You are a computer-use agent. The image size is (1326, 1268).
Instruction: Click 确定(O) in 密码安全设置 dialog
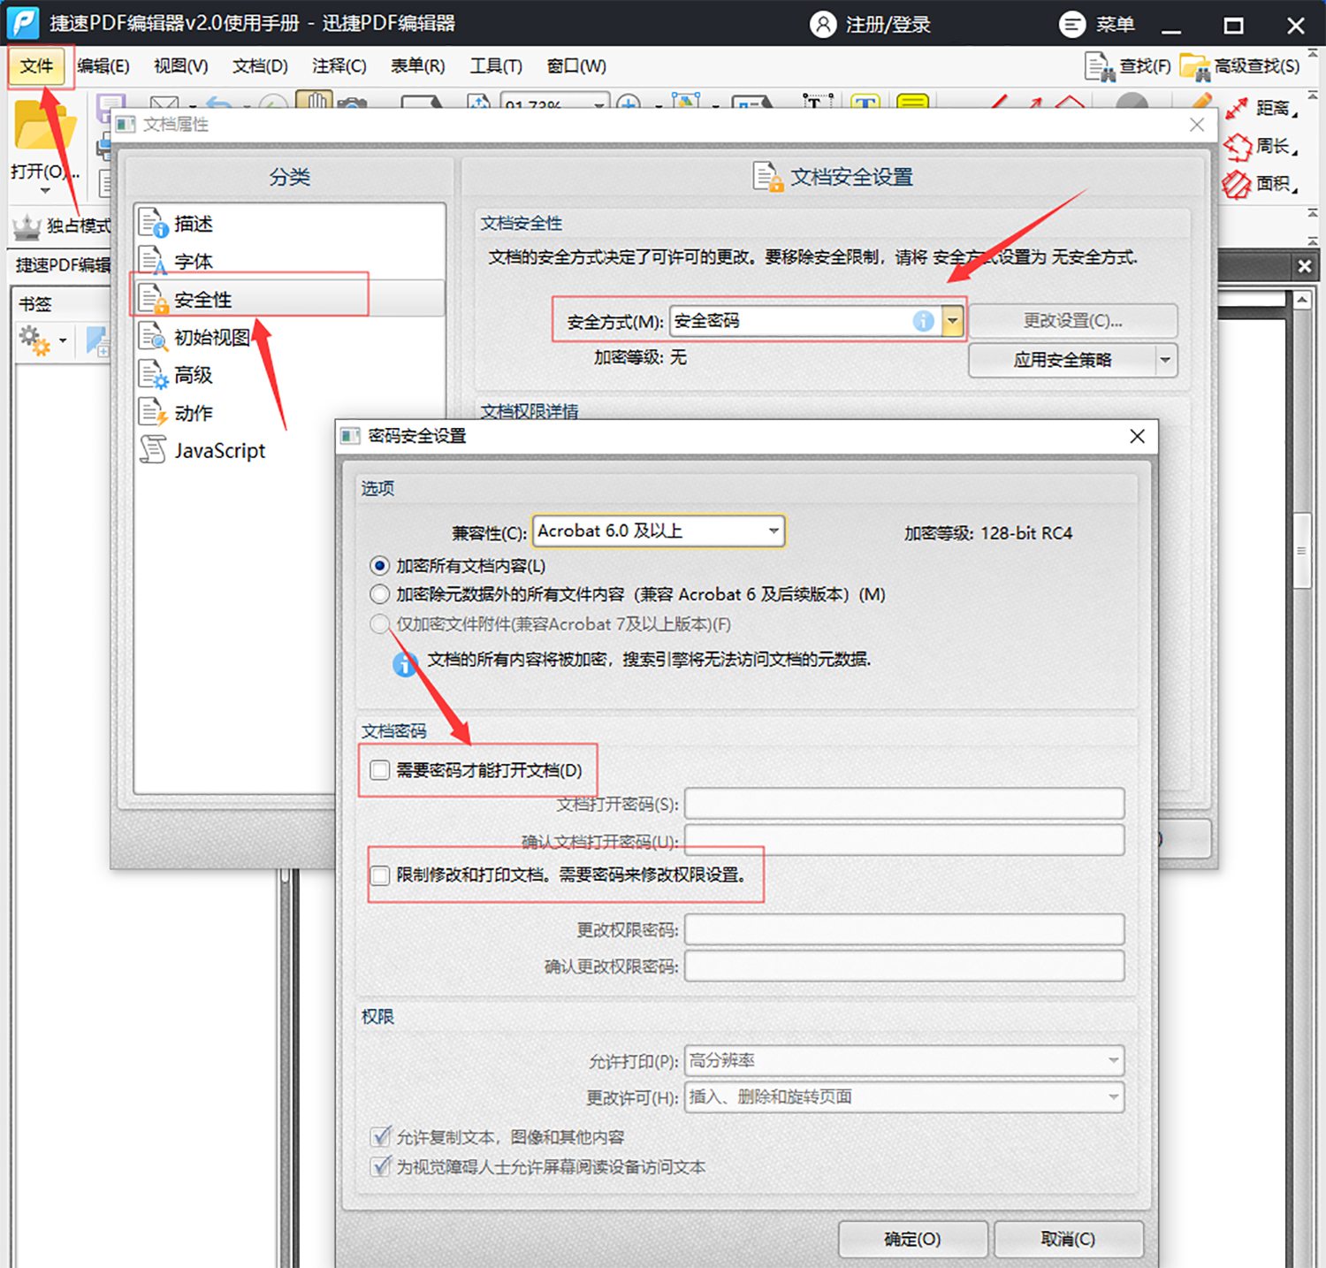pyautogui.click(x=913, y=1239)
